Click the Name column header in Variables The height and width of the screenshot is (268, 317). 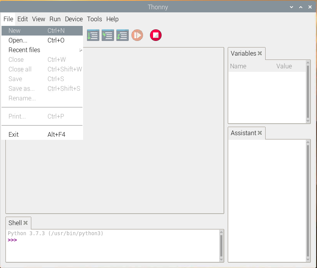(x=252, y=66)
